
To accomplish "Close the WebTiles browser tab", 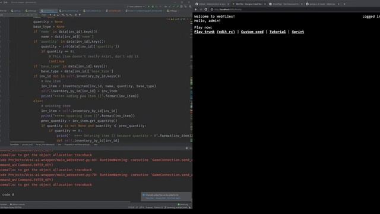I will (265, 4).
